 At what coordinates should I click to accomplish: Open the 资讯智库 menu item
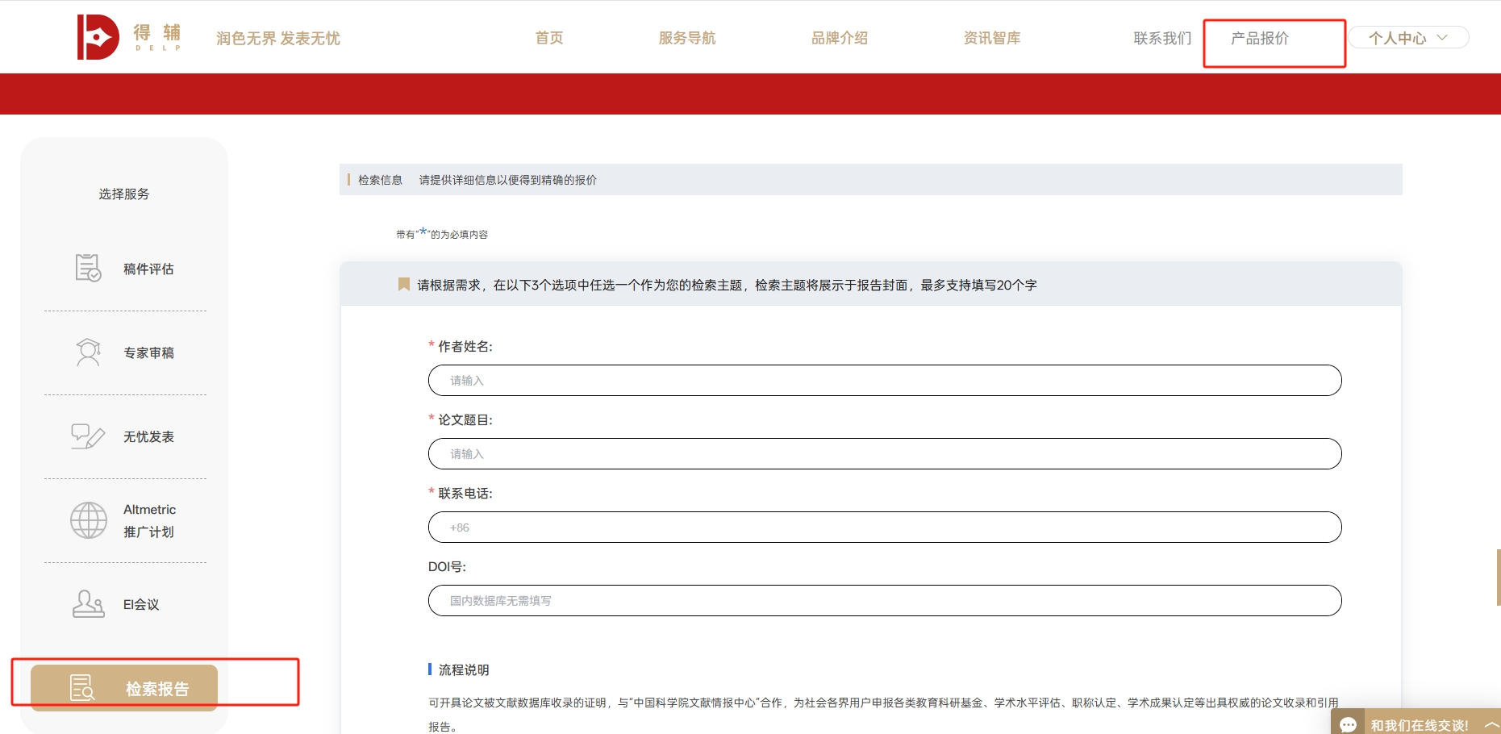click(992, 37)
